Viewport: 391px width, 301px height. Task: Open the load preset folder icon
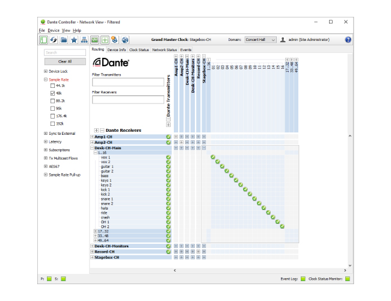pyautogui.click(x=64, y=40)
